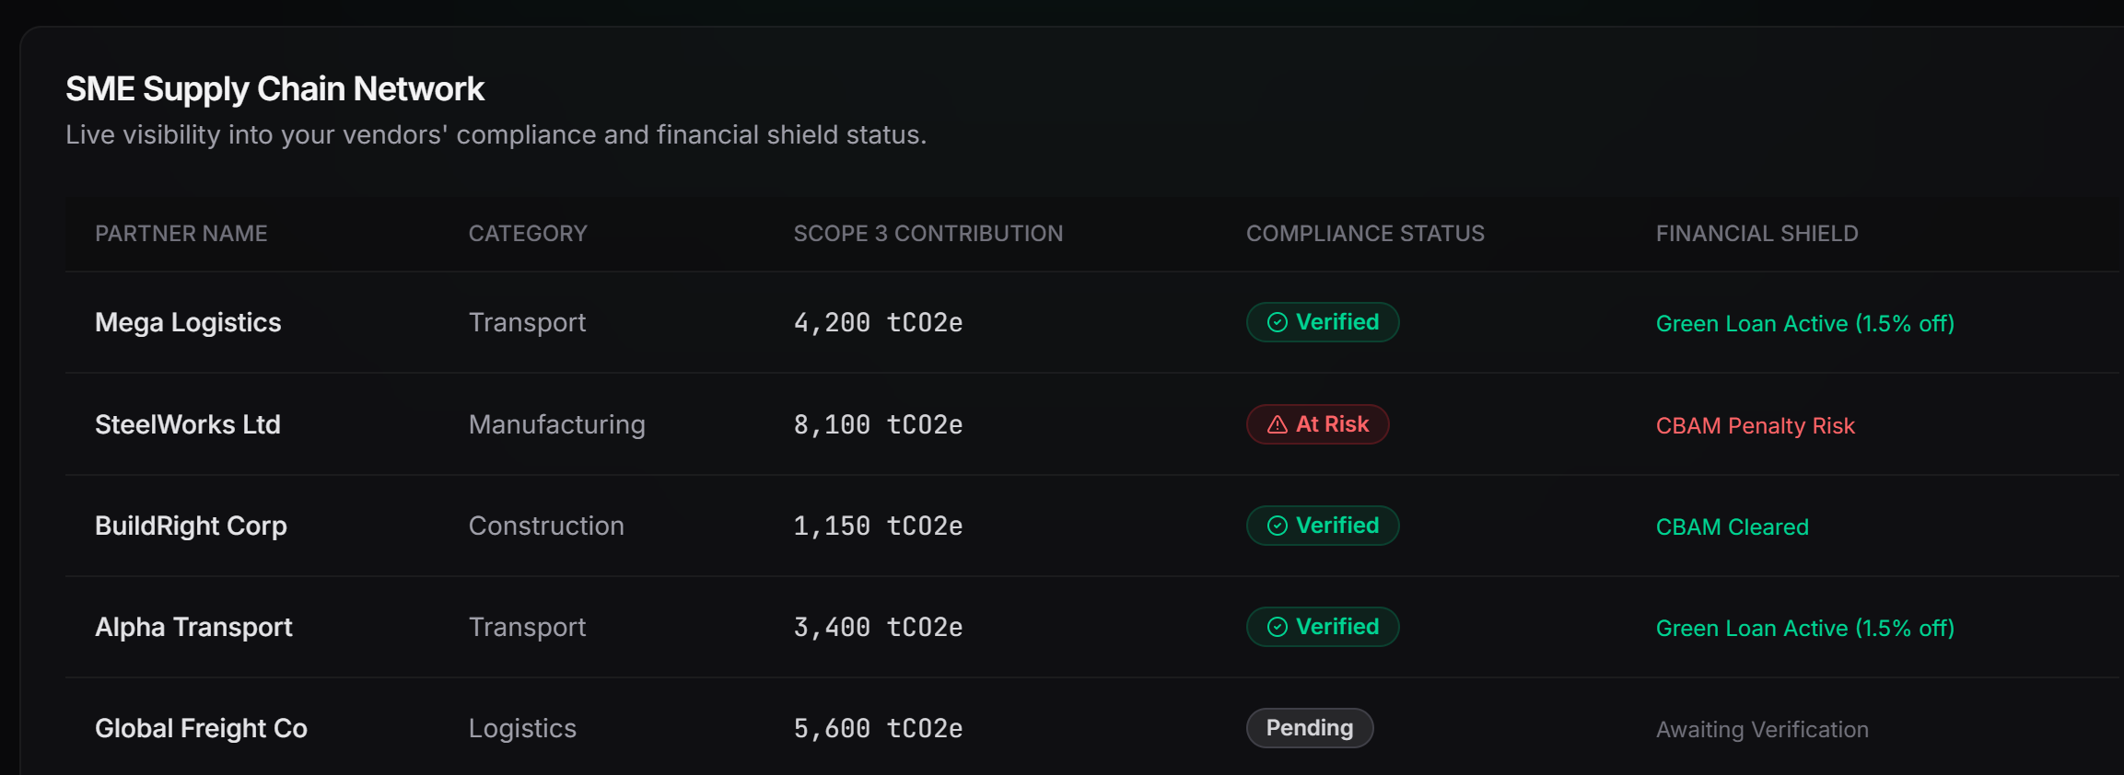Click the Pending badge for Global Freight Co
Image resolution: width=2124 pixels, height=775 pixels.
coord(1309,728)
